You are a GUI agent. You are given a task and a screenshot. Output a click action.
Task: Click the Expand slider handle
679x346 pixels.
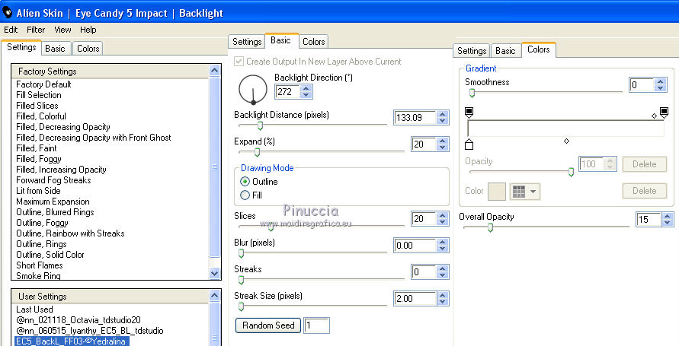click(x=257, y=153)
